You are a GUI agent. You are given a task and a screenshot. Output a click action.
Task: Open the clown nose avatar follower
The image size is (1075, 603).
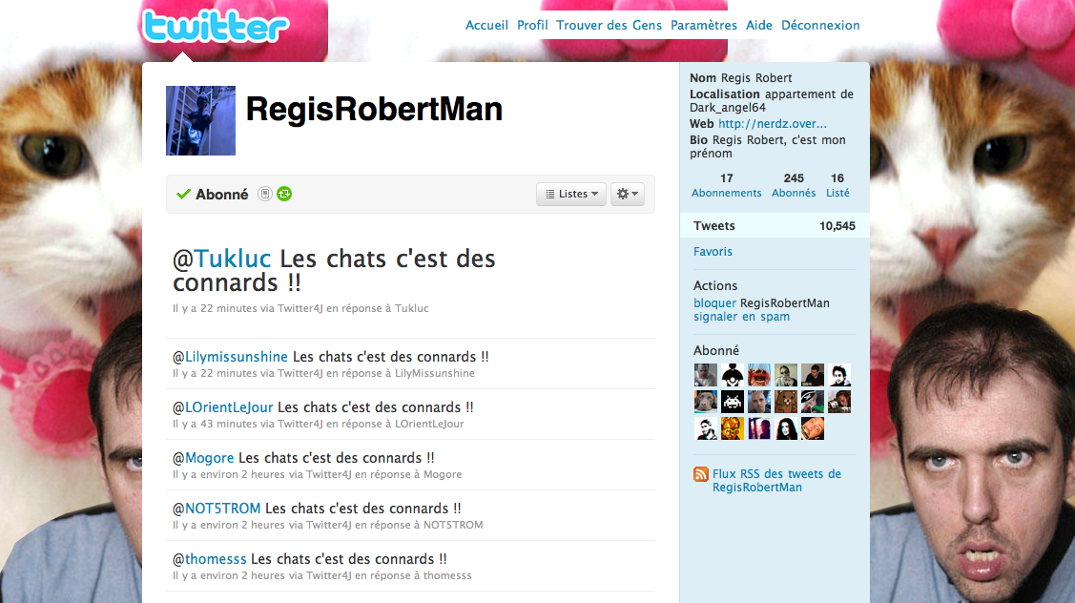coord(706,375)
